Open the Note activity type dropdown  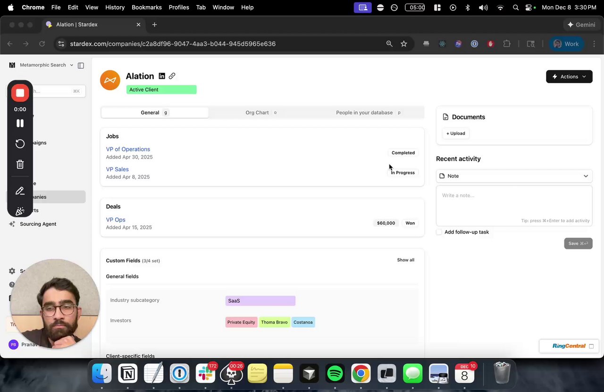514,176
